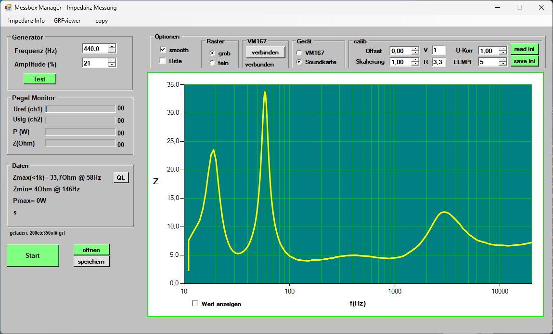553x334 pixels.
Task: Open the Impedanz Info menu
Action: coord(26,21)
